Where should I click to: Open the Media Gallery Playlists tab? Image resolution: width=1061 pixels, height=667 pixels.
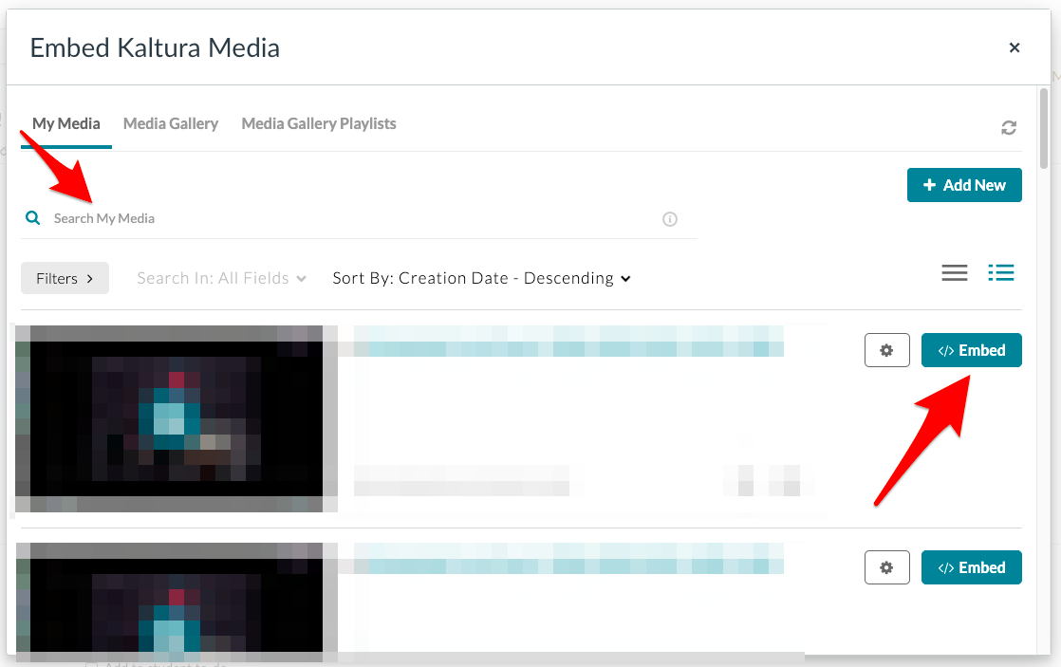[319, 123]
